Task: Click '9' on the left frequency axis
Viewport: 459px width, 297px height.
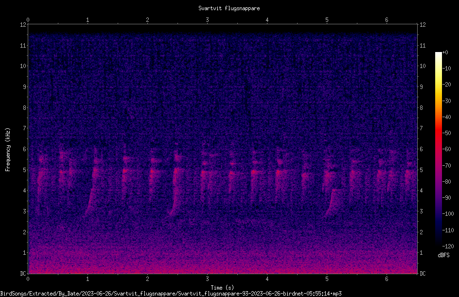Action: (24, 87)
